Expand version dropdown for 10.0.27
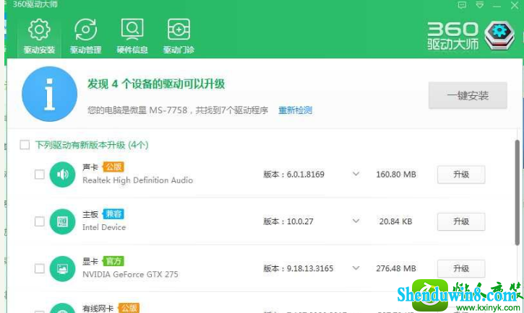The height and width of the screenshot is (313, 524). pyautogui.click(x=356, y=221)
